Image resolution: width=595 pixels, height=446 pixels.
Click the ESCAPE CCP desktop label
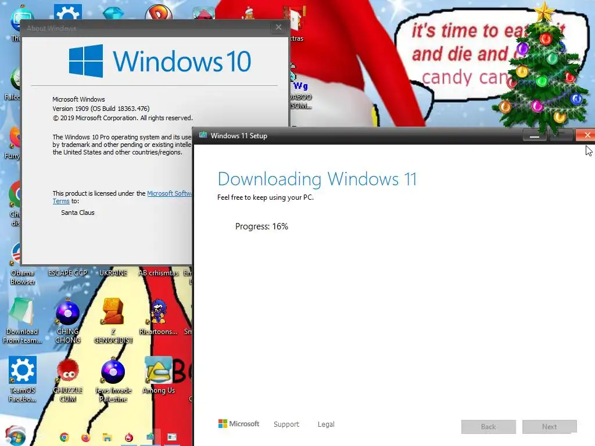(67, 273)
